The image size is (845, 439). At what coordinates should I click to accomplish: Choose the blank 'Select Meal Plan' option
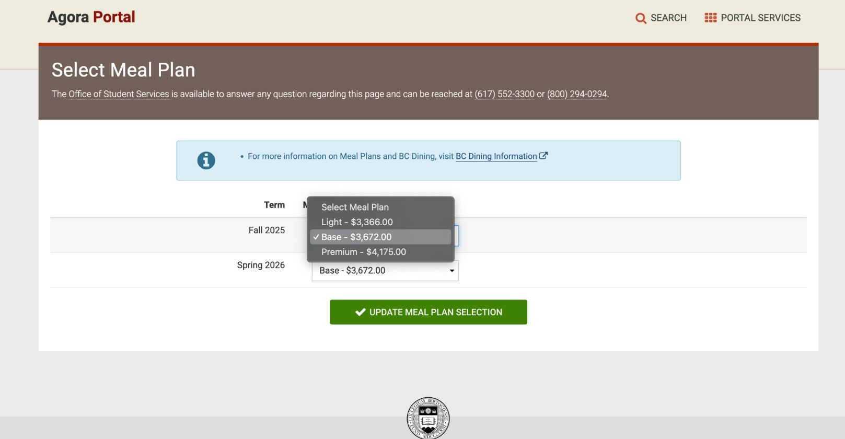[355, 207]
